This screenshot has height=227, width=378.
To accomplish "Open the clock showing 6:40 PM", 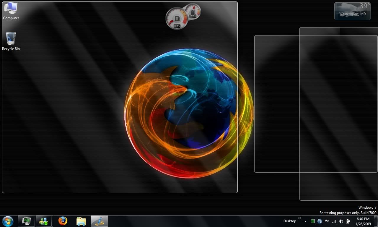I will (363, 221).
